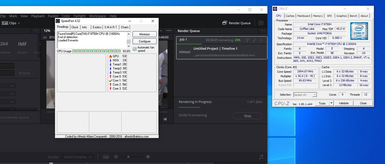The image size is (385, 164).
Task: Toggle Automatic fan speed checkbox
Action: [134, 49]
